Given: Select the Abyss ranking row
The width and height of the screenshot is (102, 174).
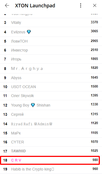Looking at the screenshot, I should [51, 78].
